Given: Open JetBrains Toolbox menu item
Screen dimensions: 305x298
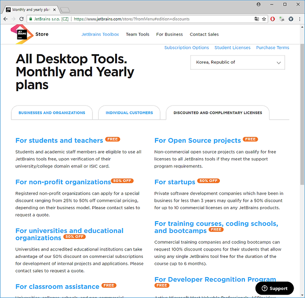Looking at the screenshot, I should point(100,34).
